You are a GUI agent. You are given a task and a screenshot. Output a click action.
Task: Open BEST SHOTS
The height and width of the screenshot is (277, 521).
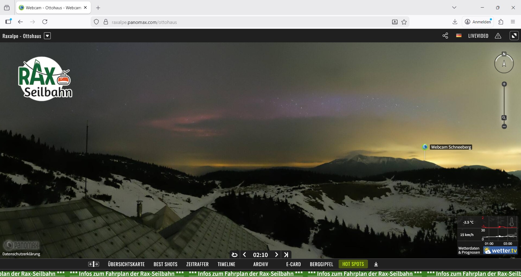click(166, 264)
